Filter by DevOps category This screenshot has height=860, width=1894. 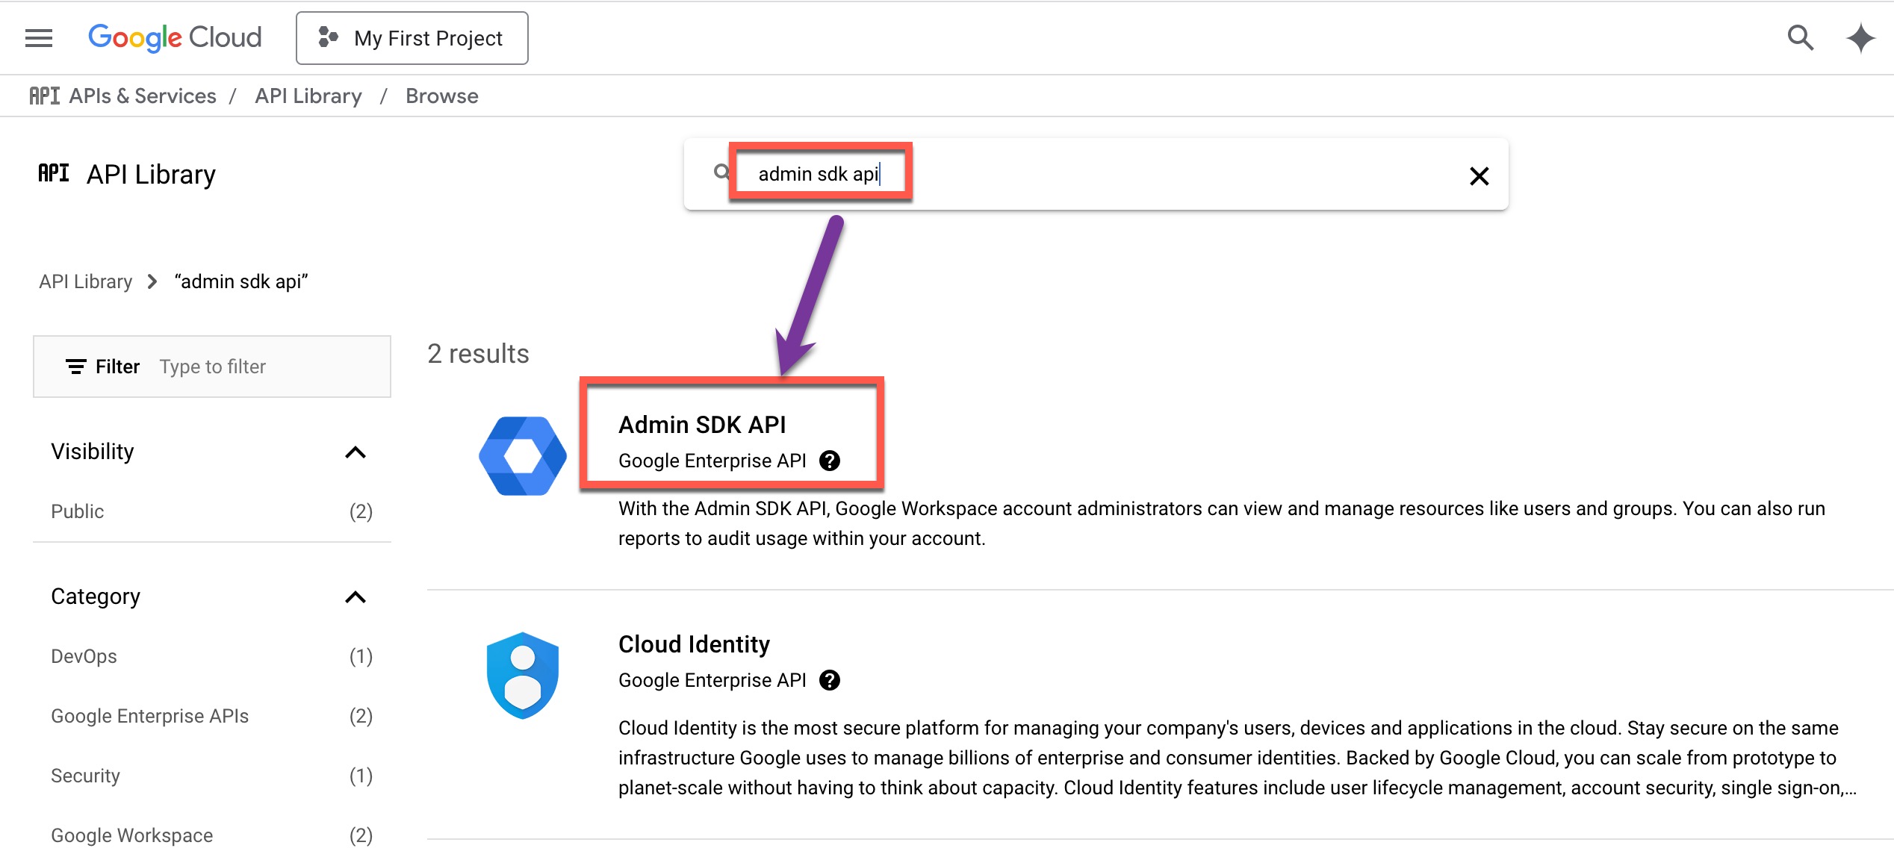(84, 656)
